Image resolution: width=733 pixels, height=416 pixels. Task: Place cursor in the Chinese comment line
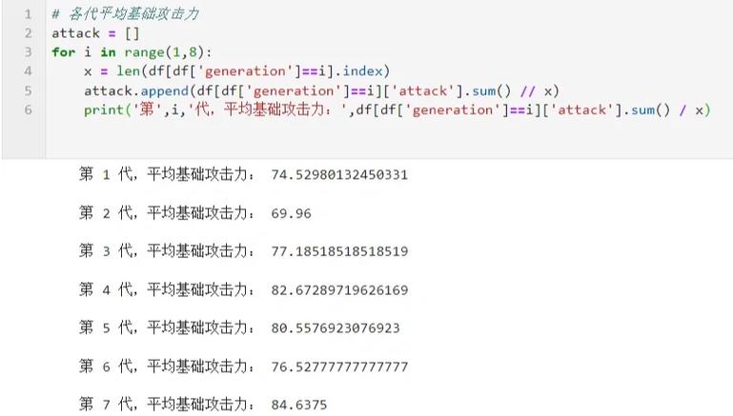point(125,14)
